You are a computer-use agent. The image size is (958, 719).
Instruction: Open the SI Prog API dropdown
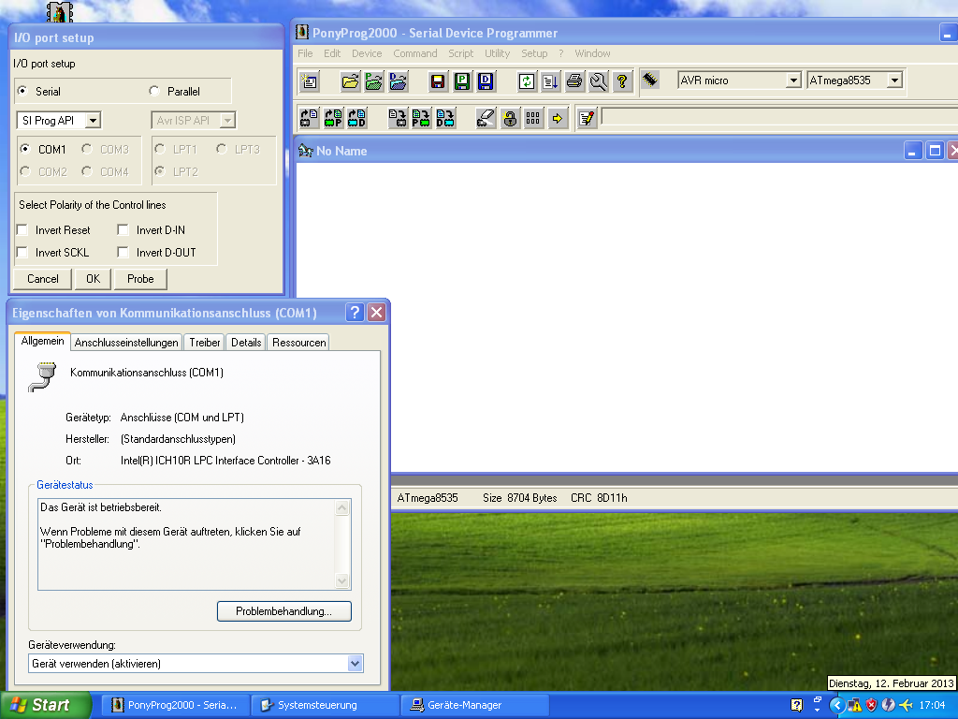[93, 121]
